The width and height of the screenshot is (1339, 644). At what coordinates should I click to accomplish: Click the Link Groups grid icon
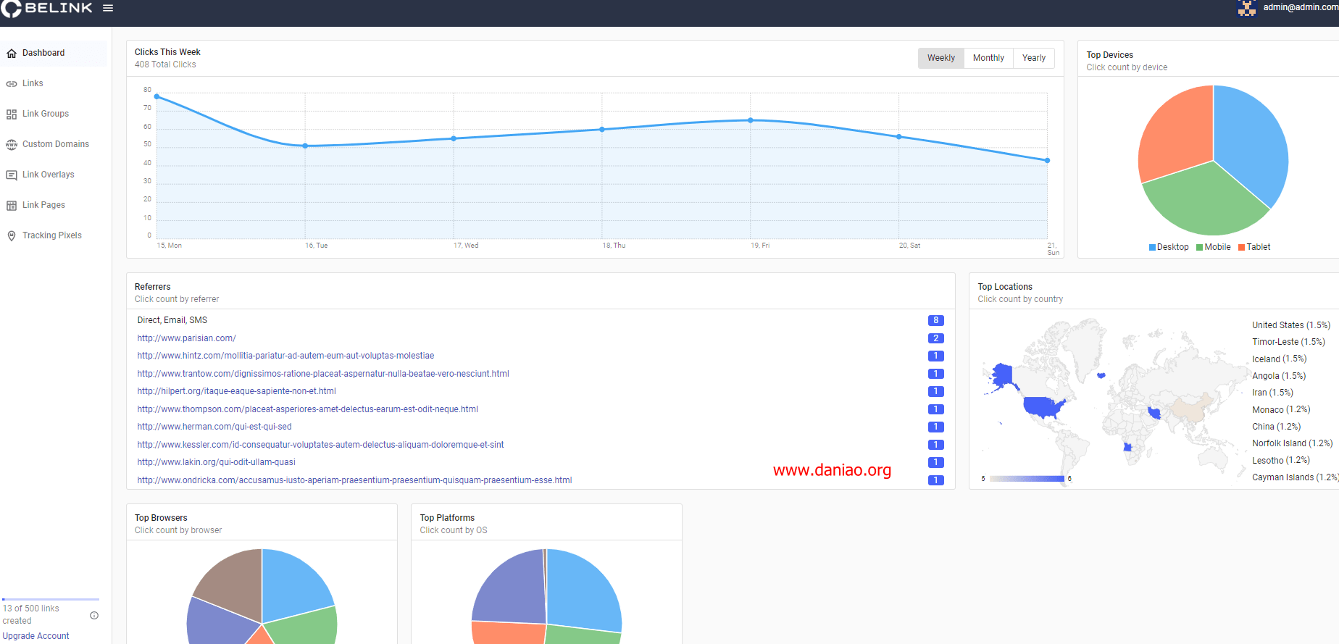pos(12,114)
